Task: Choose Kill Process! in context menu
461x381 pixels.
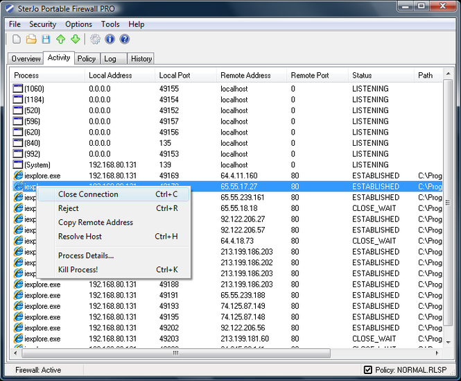Action: (114, 270)
